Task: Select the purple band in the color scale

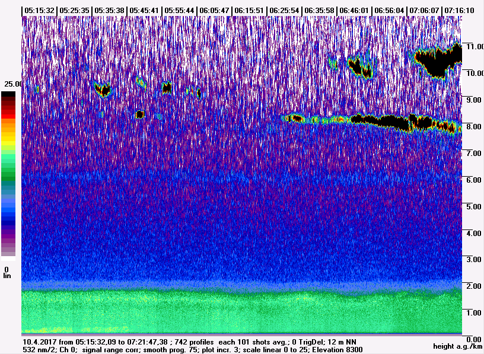Action: (8, 236)
